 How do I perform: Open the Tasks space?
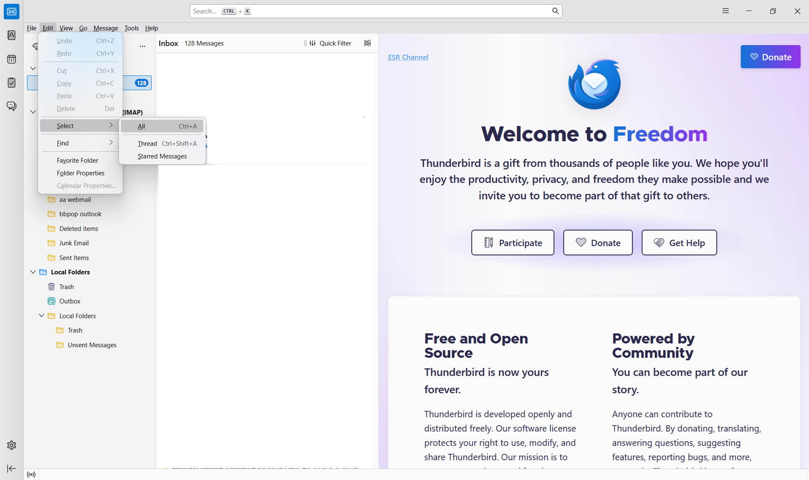pos(11,83)
